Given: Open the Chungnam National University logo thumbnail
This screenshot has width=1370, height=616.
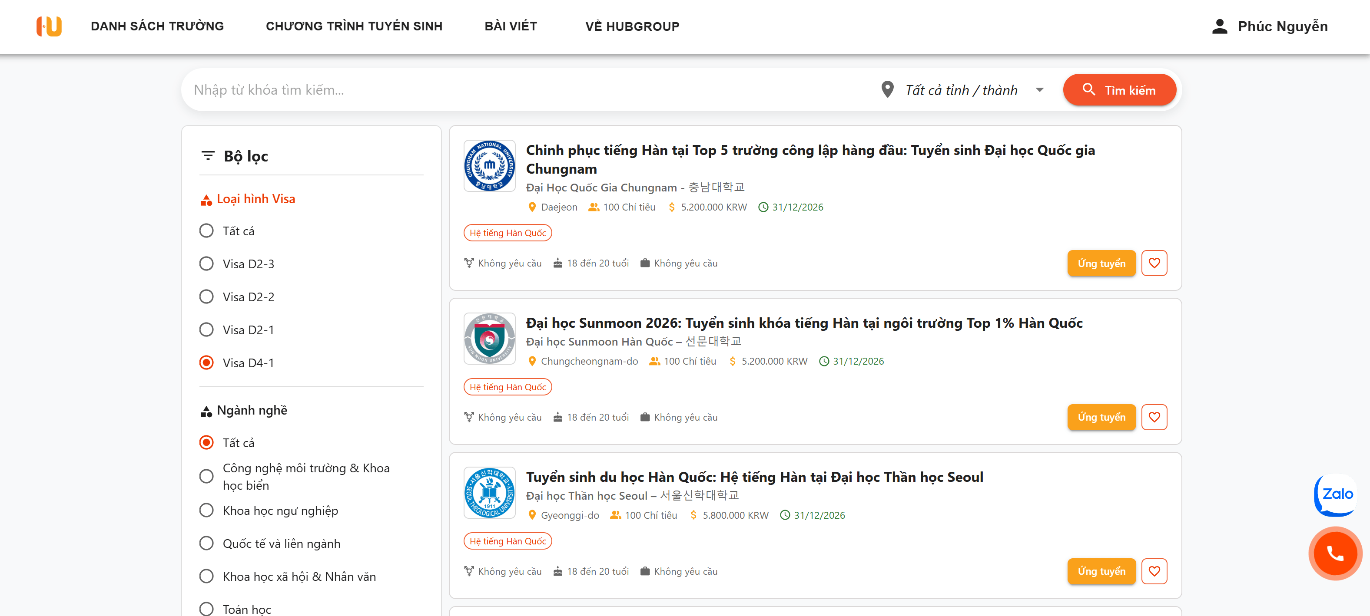Looking at the screenshot, I should click(x=489, y=166).
